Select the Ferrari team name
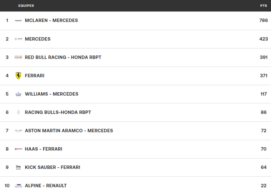This screenshot has width=271, height=193. coord(35,76)
